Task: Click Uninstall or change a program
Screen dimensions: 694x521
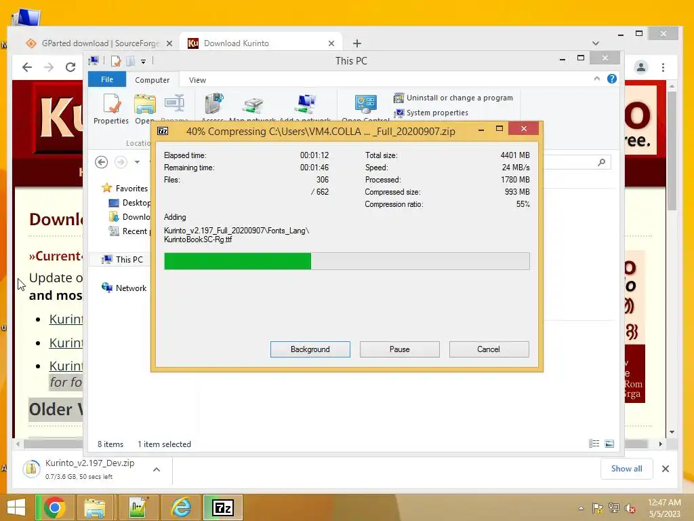Action: 453,98
